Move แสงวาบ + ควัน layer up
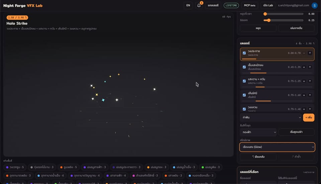Viewport: 321px width, 184px height. [x=304, y=81]
